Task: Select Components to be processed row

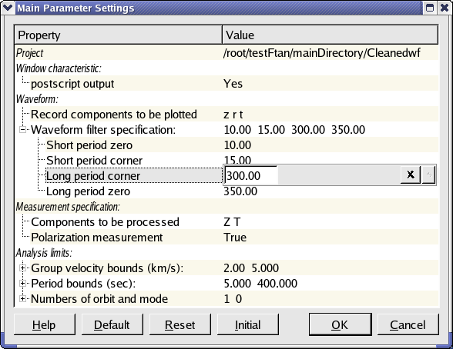Action: 226,222
